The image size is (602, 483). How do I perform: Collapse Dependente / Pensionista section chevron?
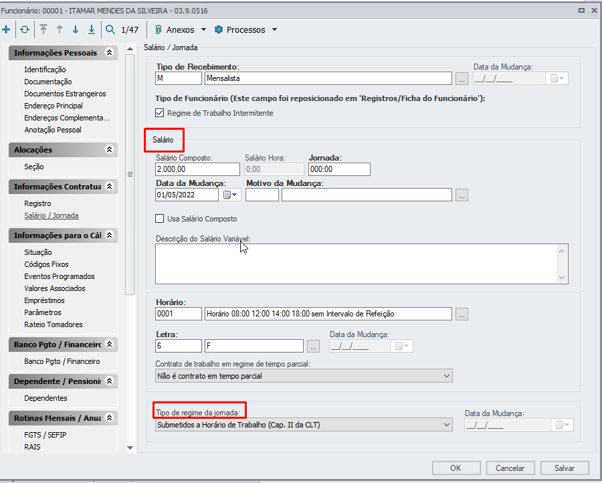(110, 381)
